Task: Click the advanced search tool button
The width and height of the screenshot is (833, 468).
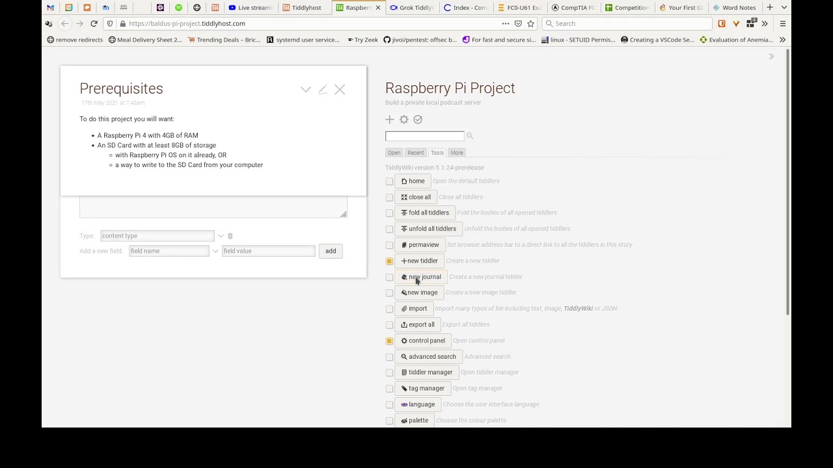Action: (428, 356)
